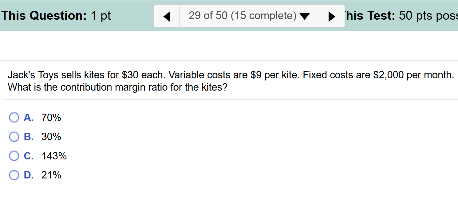Choose the 21% answer option
This screenshot has height=211, width=458.
pos(51,175)
